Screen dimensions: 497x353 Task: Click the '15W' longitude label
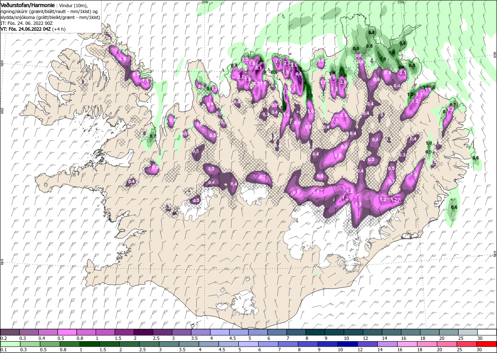point(400,2)
